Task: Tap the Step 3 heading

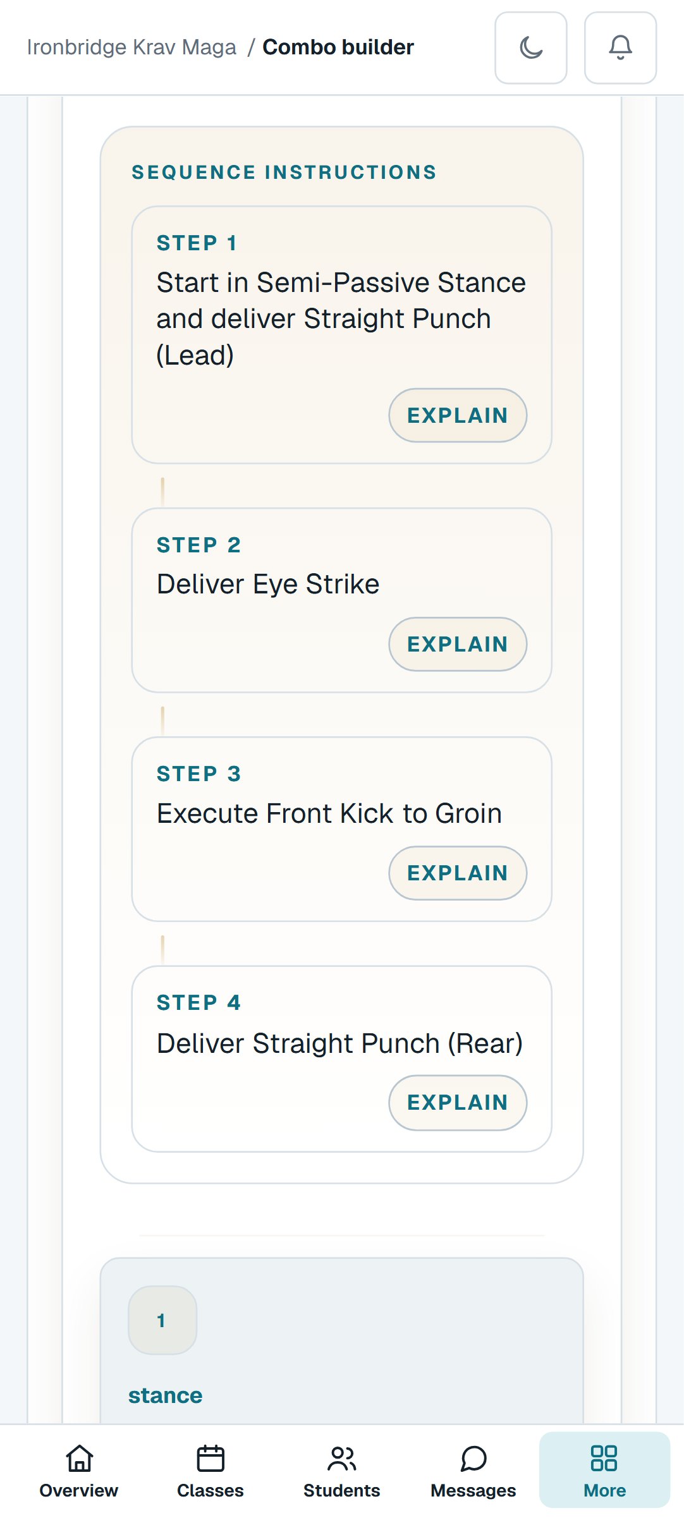Action: coord(199,774)
